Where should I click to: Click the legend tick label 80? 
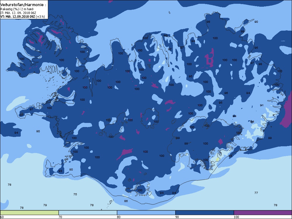[119, 217]
